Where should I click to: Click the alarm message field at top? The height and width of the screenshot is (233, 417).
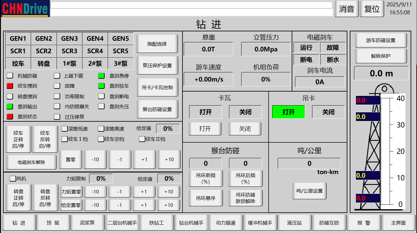point(191,5)
